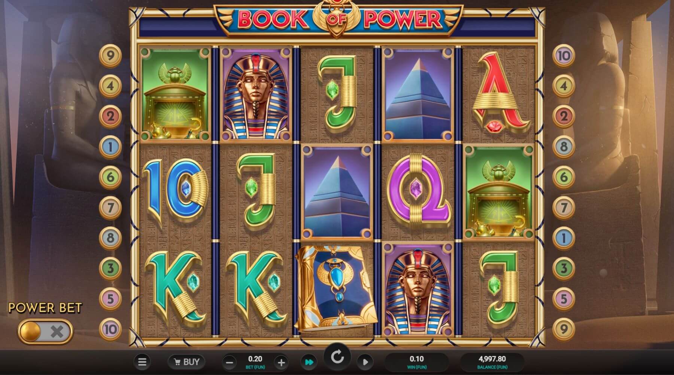The height and width of the screenshot is (375, 674).
Task: Toggle the Power Bet switch
Action: (x=45, y=331)
